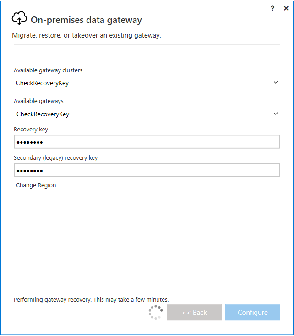Open the Change Region link
The height and width of the screenshot is (336, 294).
(x=36, y=185)
